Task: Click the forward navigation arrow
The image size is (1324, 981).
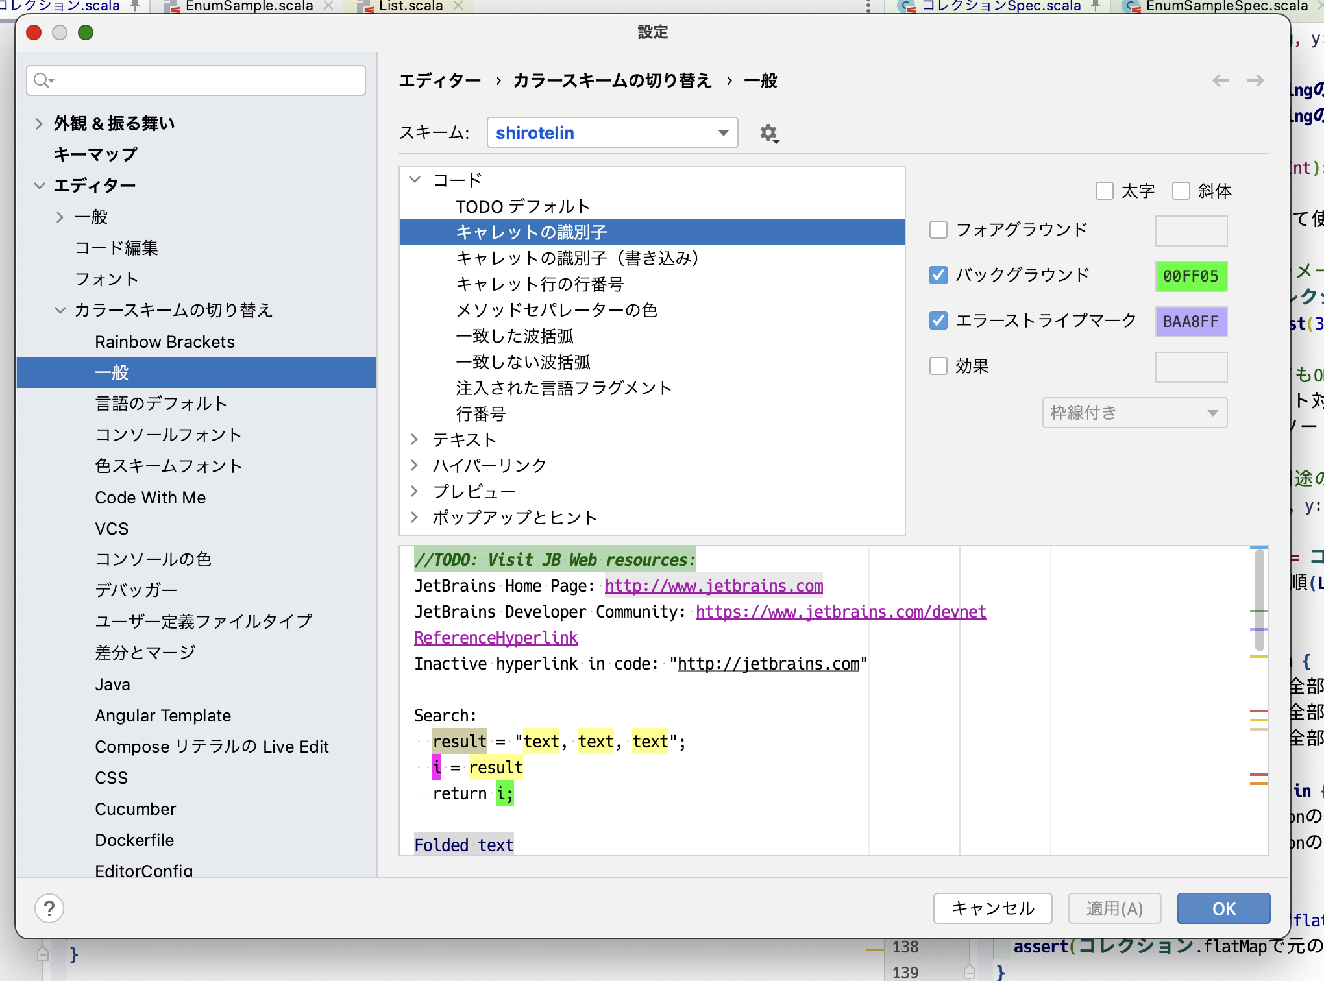Action: (1256, 80)
